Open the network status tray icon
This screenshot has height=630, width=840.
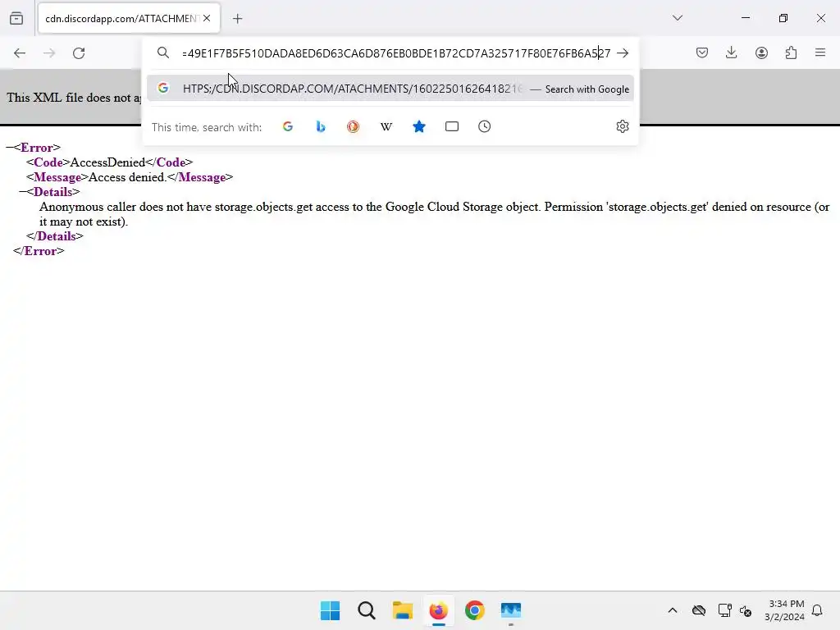click(x=725, y=610)
